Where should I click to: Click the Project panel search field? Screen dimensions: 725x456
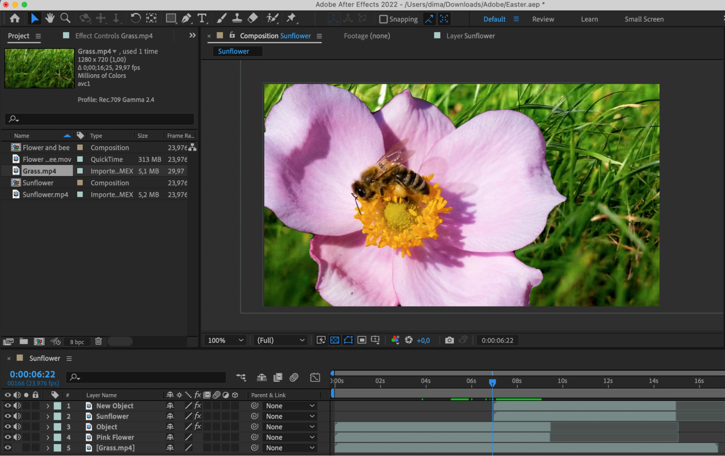click(99, 119)
